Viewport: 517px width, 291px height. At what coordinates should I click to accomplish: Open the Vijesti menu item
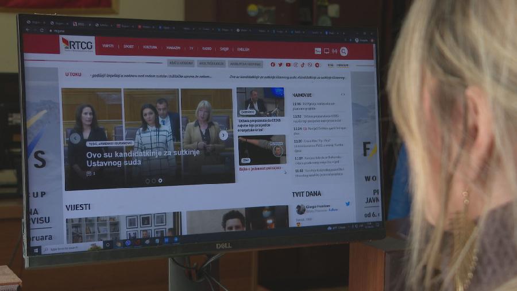click(x=108, y=47)
